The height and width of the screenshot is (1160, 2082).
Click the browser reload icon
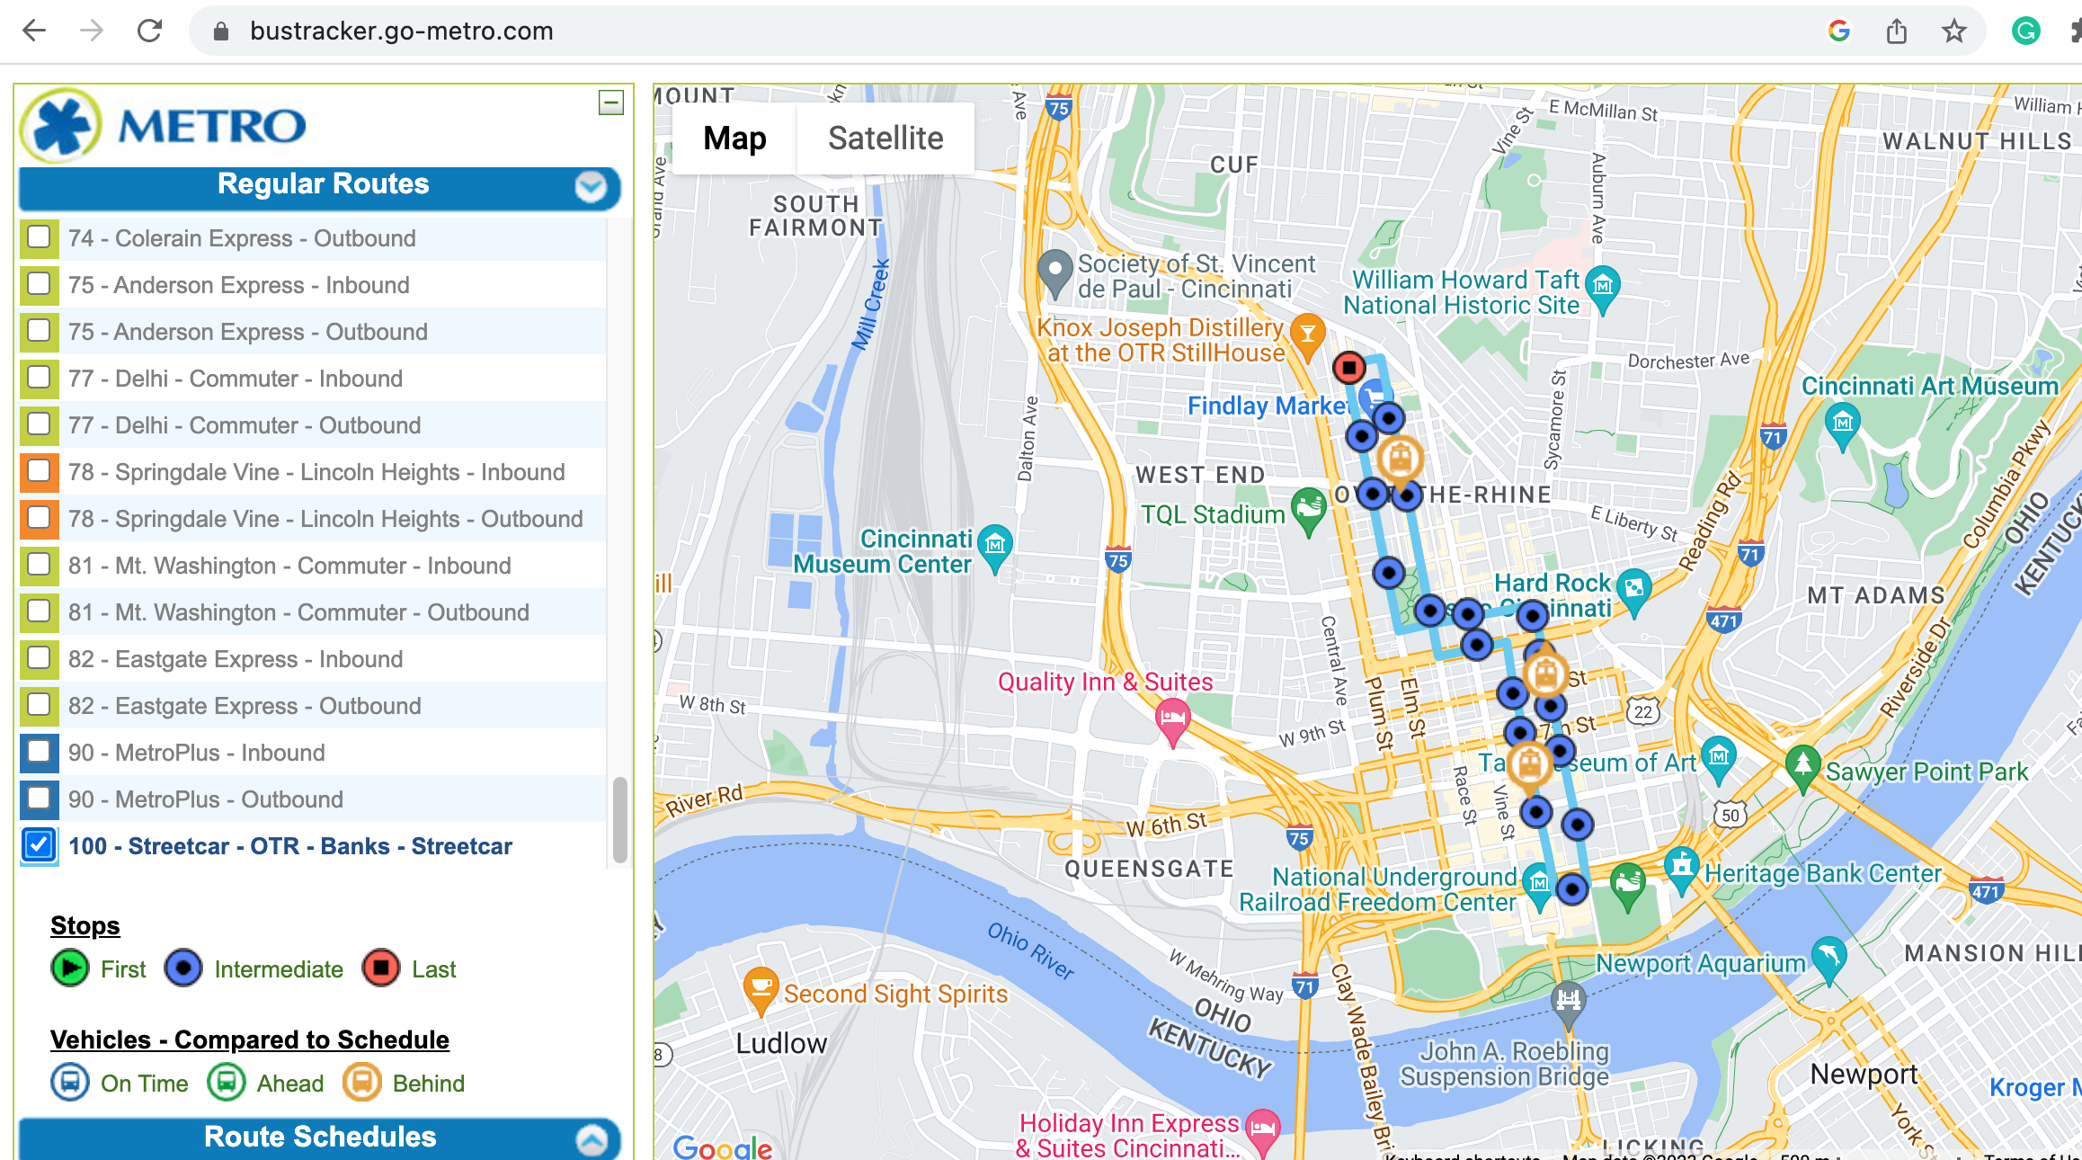(x=149, y=31)
